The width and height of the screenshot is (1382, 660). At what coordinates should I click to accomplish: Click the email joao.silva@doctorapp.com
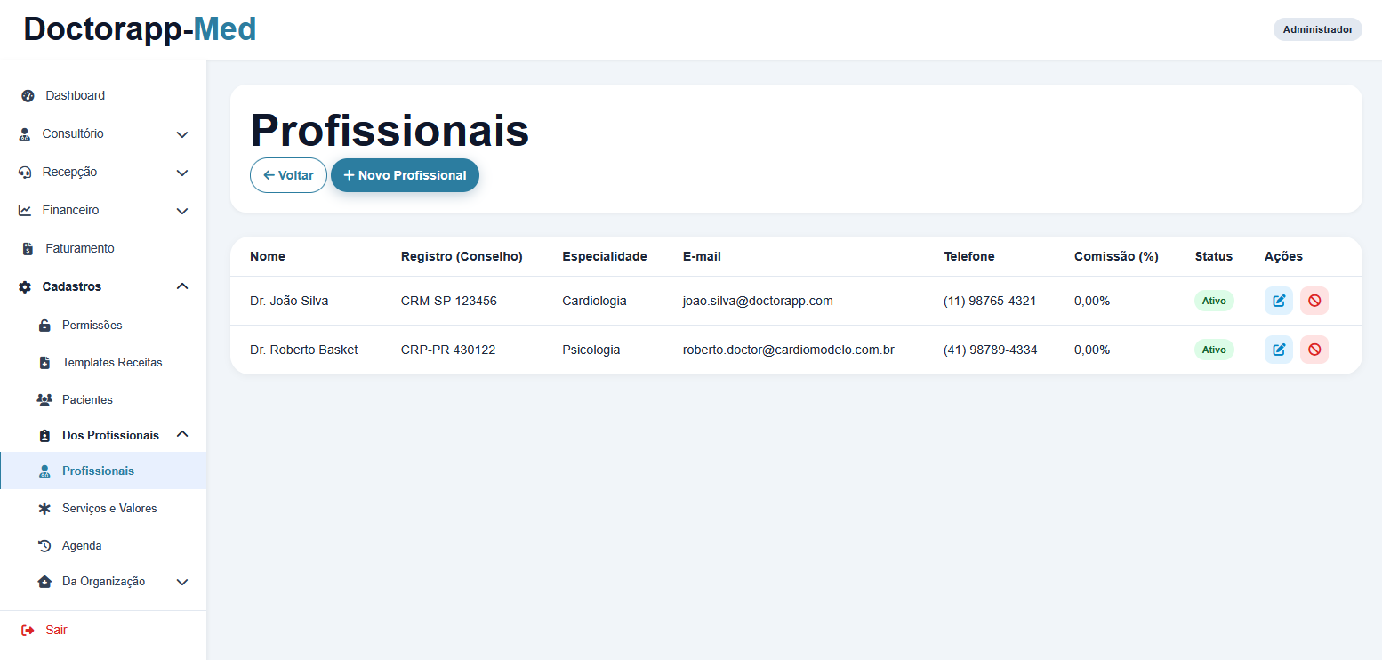[x=758, y=301]
